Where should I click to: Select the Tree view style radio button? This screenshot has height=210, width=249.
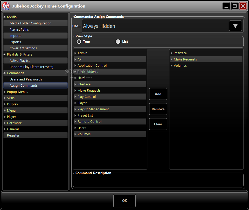79,42
